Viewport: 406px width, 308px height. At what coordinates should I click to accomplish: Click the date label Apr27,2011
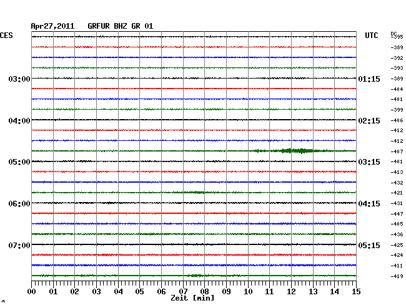coord(52,26)
